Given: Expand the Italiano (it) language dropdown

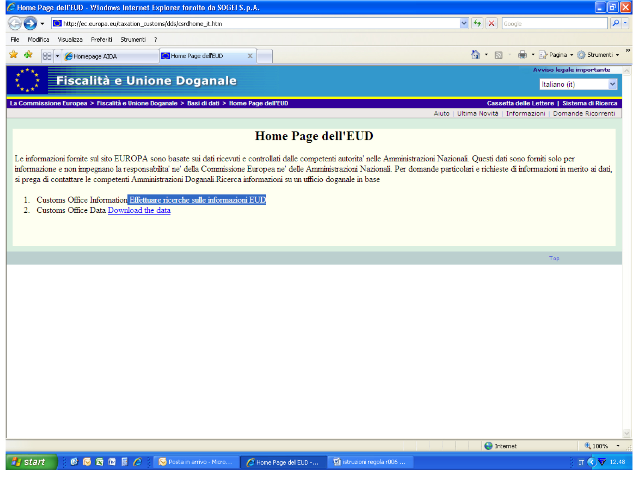Looking at the screenshot, I should coord(612,84).
